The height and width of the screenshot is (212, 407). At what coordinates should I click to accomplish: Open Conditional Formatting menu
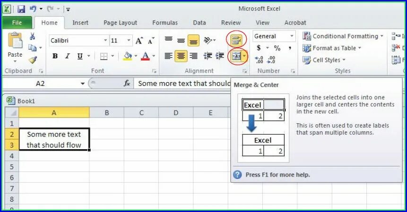click(343, 36)
